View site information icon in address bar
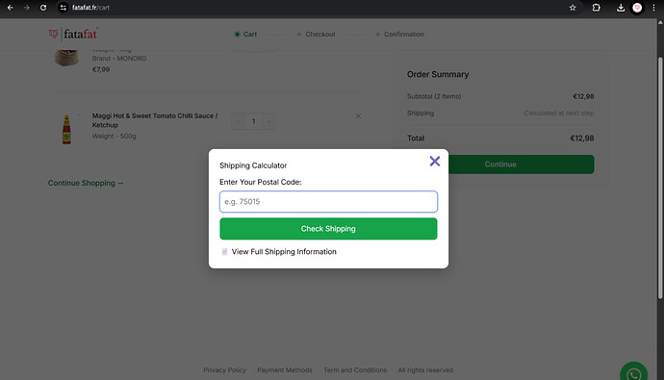 pos(64,8)
